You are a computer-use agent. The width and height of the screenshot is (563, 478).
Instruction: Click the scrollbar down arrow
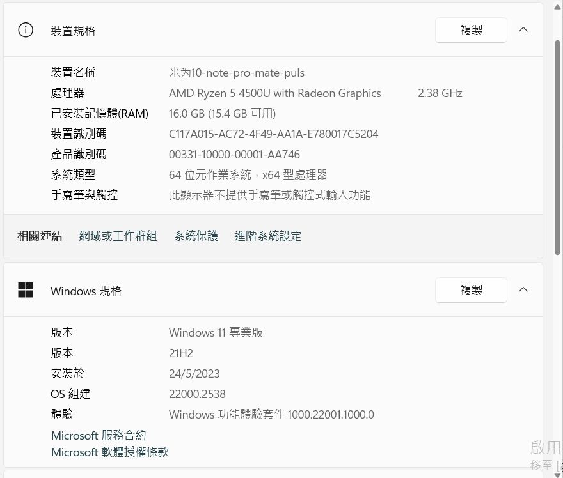tap(558, 475)
